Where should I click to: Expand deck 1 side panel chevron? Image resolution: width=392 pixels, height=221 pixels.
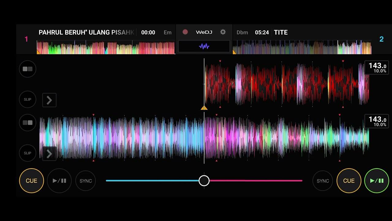pos(49,100)
